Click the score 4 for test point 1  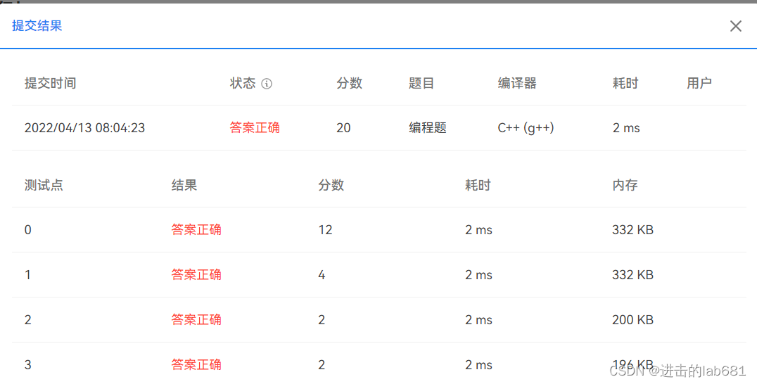pos(322,275)
